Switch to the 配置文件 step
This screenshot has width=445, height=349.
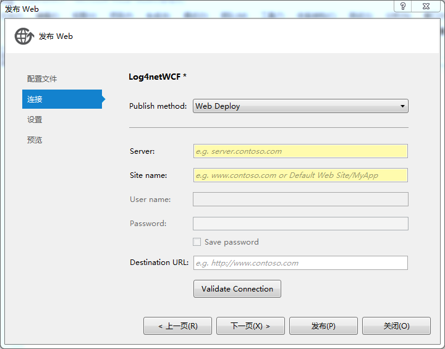(x=42, y=79)
